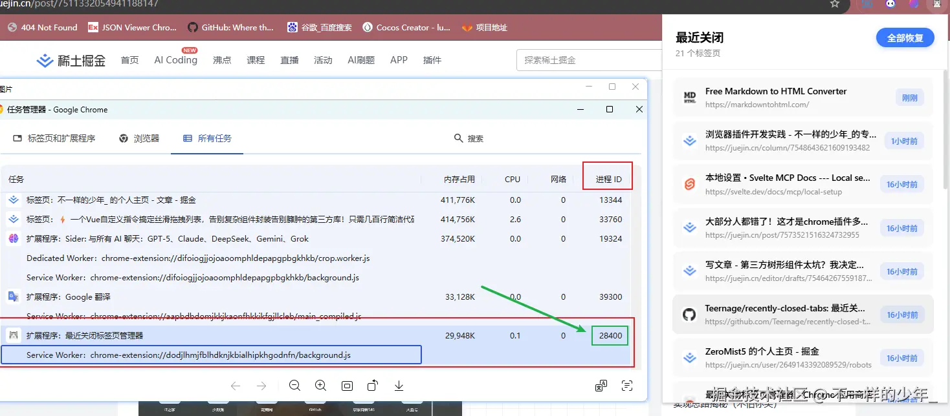Select 所有任务 tab in task manager

[x=207, y=138]
